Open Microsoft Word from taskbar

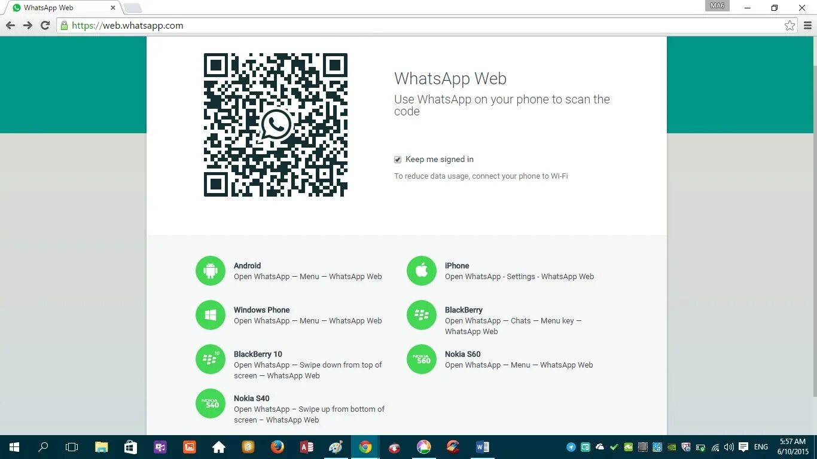tap(482, 447)
